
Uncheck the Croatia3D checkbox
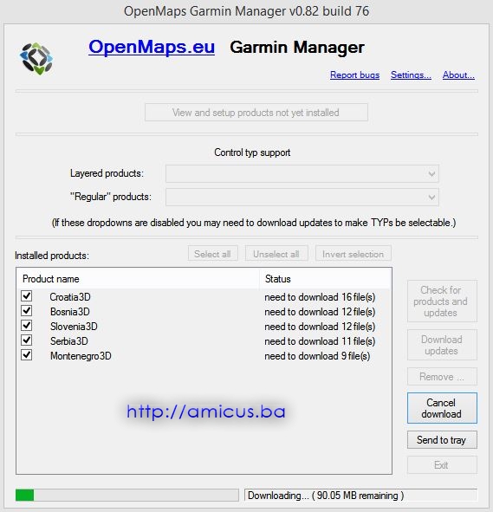(27, 295)
